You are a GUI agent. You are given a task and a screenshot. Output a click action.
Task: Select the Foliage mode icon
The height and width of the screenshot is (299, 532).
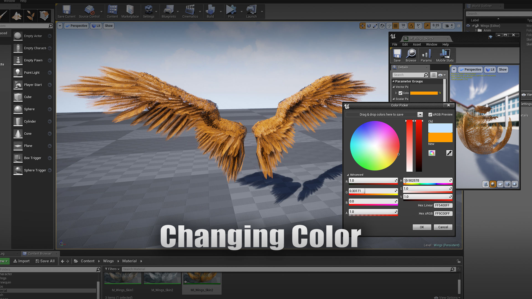click(x=30, y=16)
